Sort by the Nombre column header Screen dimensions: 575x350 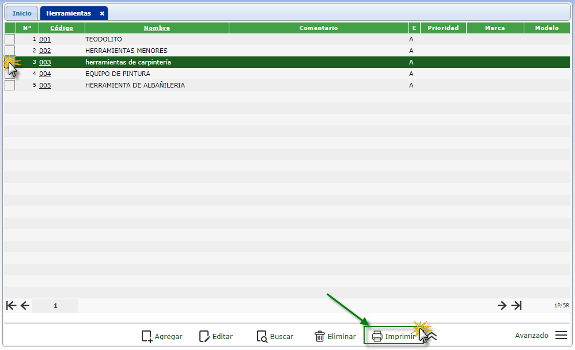tap(157, 28)
